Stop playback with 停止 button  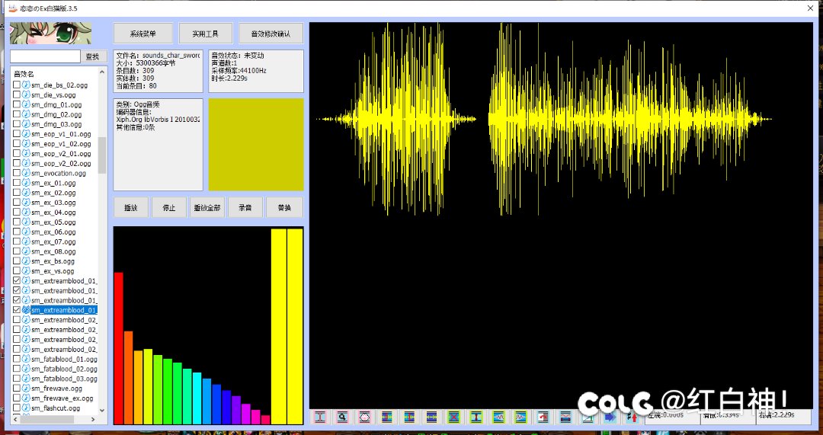tap(169, 207)
